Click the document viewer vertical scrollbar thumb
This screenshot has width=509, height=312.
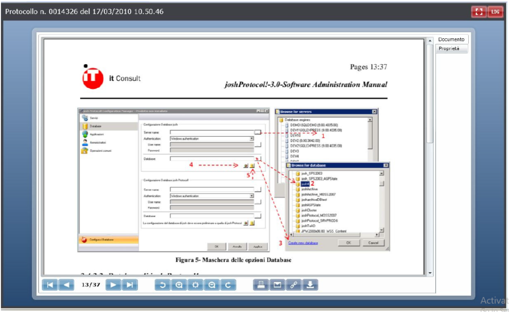click(430, 94)
